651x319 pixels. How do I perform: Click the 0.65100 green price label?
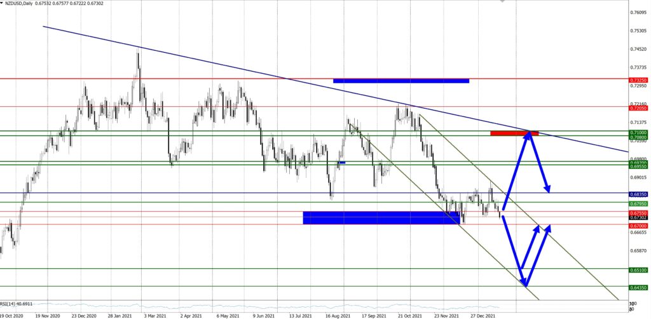[638, 269]
